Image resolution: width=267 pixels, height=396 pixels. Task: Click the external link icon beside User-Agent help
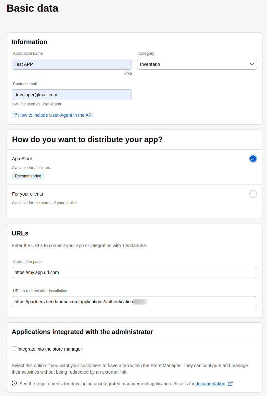[14, 115]
